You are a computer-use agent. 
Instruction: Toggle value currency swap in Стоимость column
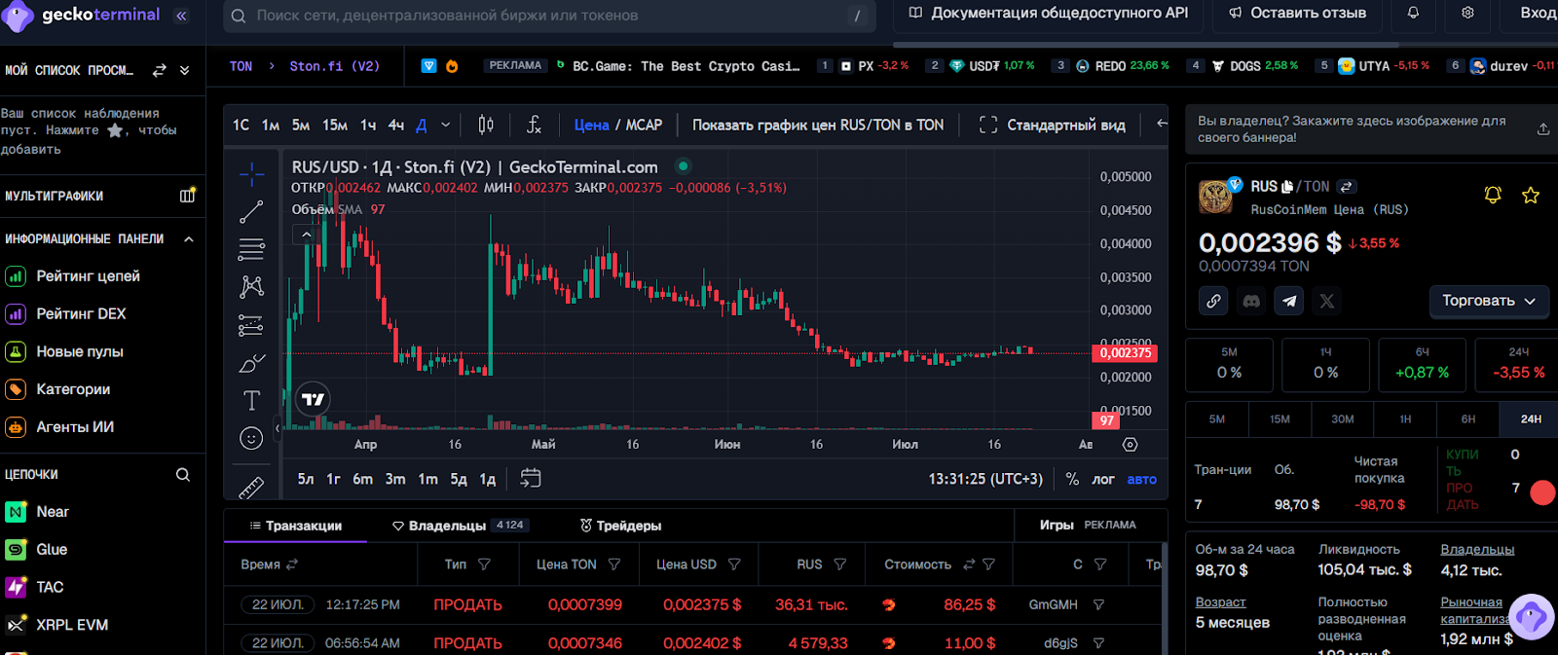[969, 564]
